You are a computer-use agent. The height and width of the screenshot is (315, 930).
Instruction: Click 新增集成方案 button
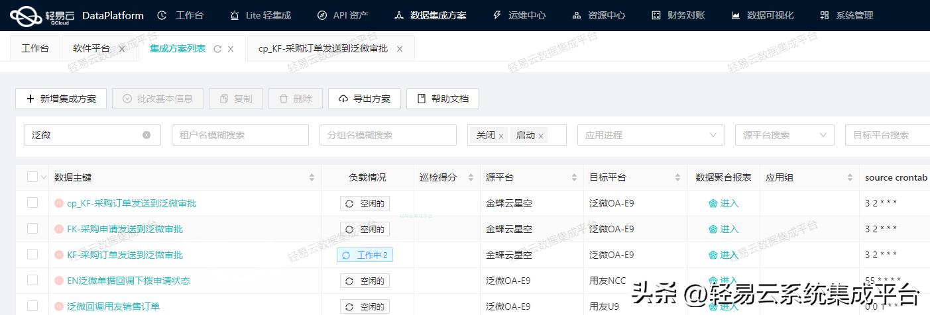point(61,99)
